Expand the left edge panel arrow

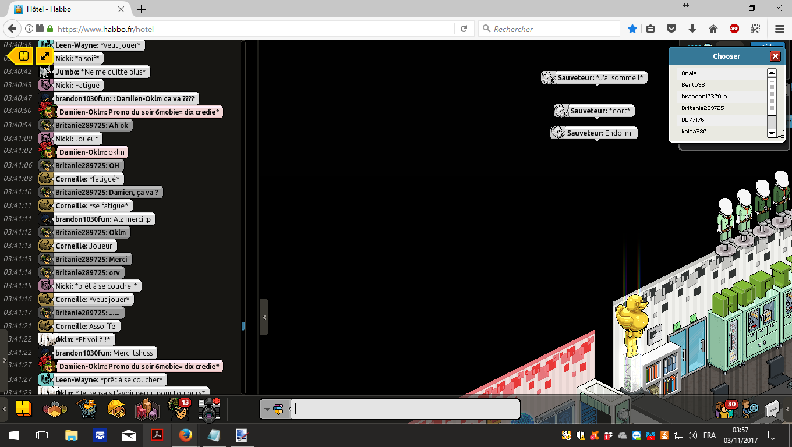4,361
